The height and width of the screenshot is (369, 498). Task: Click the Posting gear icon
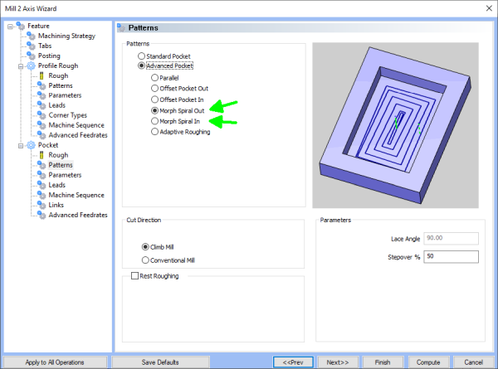tap(32, 56)
